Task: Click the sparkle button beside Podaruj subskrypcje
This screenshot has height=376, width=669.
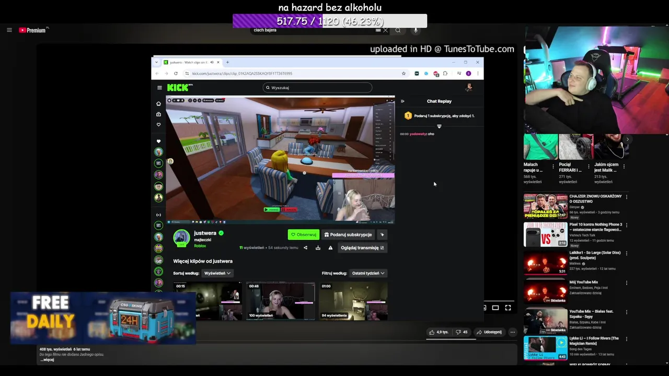Action: (382, 234)
